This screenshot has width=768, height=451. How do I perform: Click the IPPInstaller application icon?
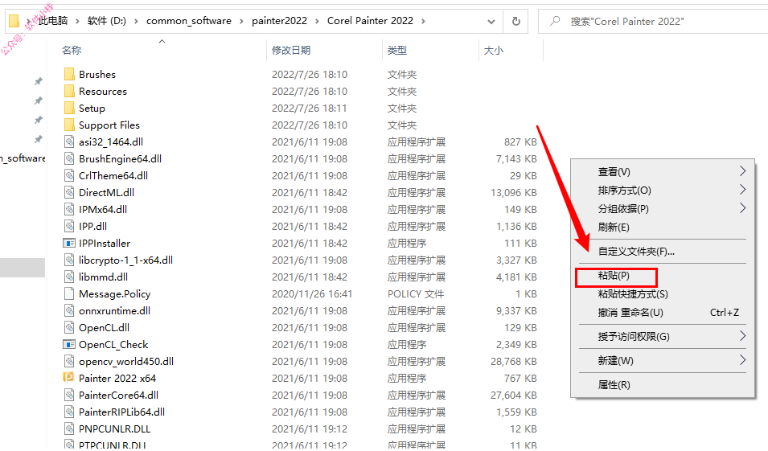69,244
